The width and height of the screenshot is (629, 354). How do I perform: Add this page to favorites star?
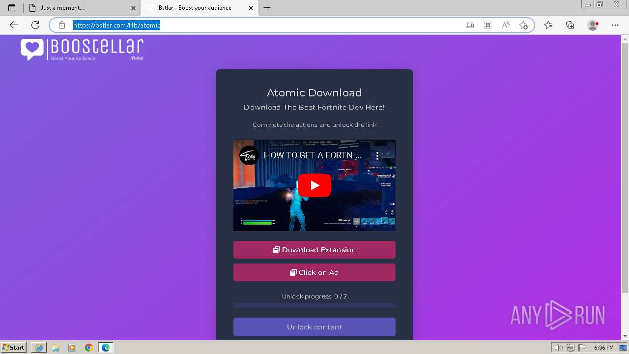(x=523, y=25)
